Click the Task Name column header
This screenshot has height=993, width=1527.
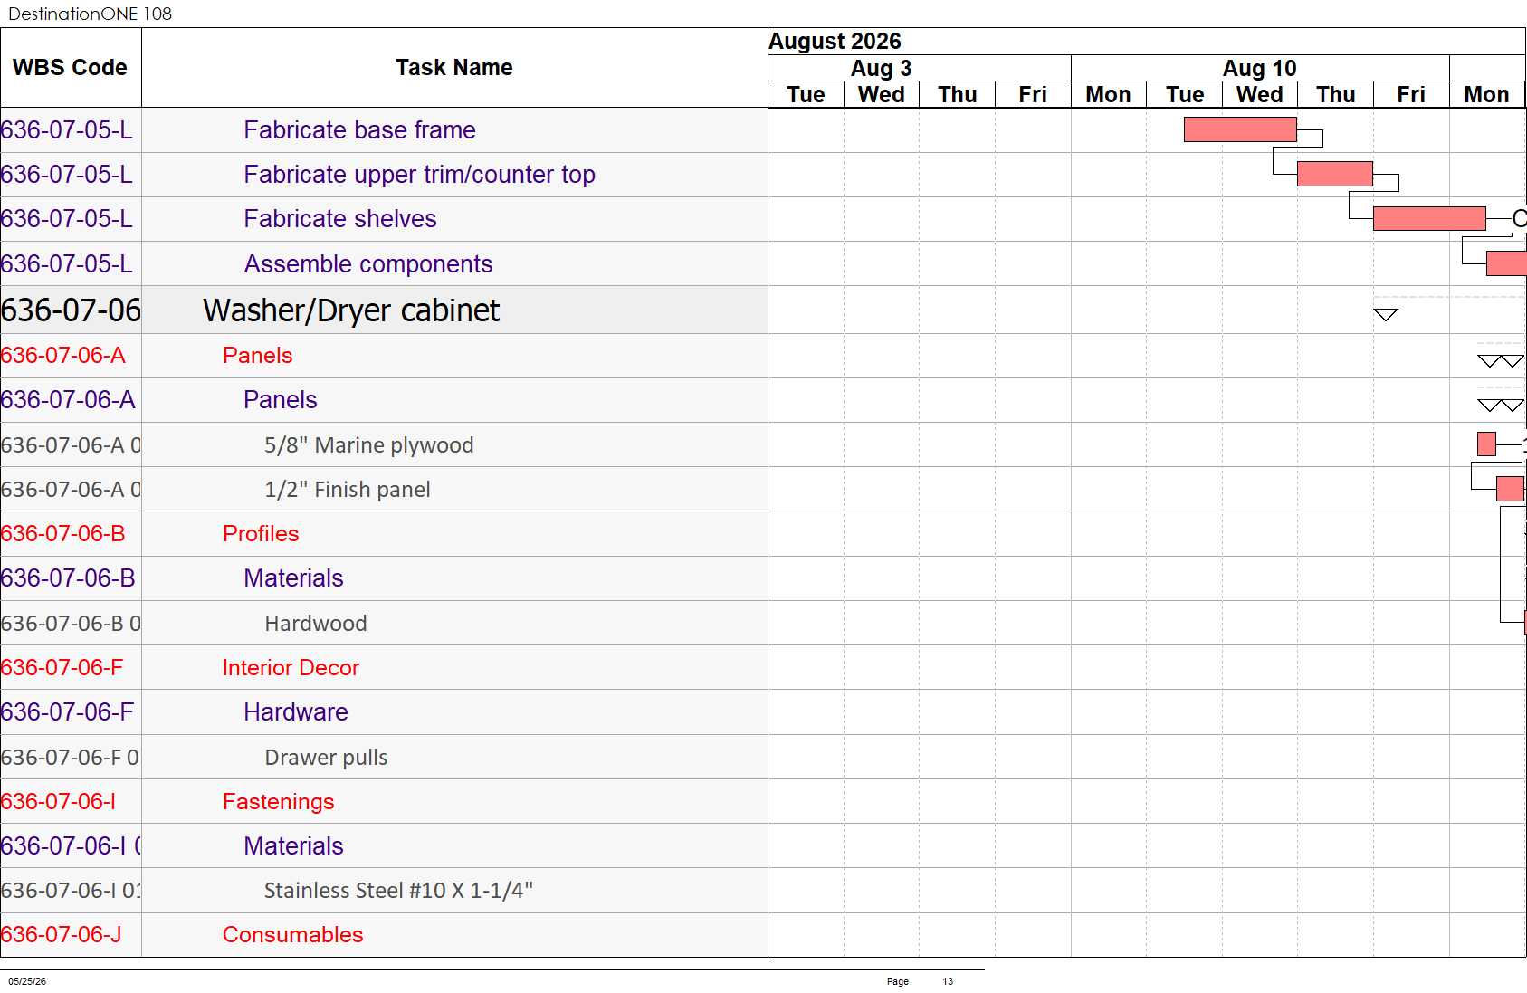454,68
